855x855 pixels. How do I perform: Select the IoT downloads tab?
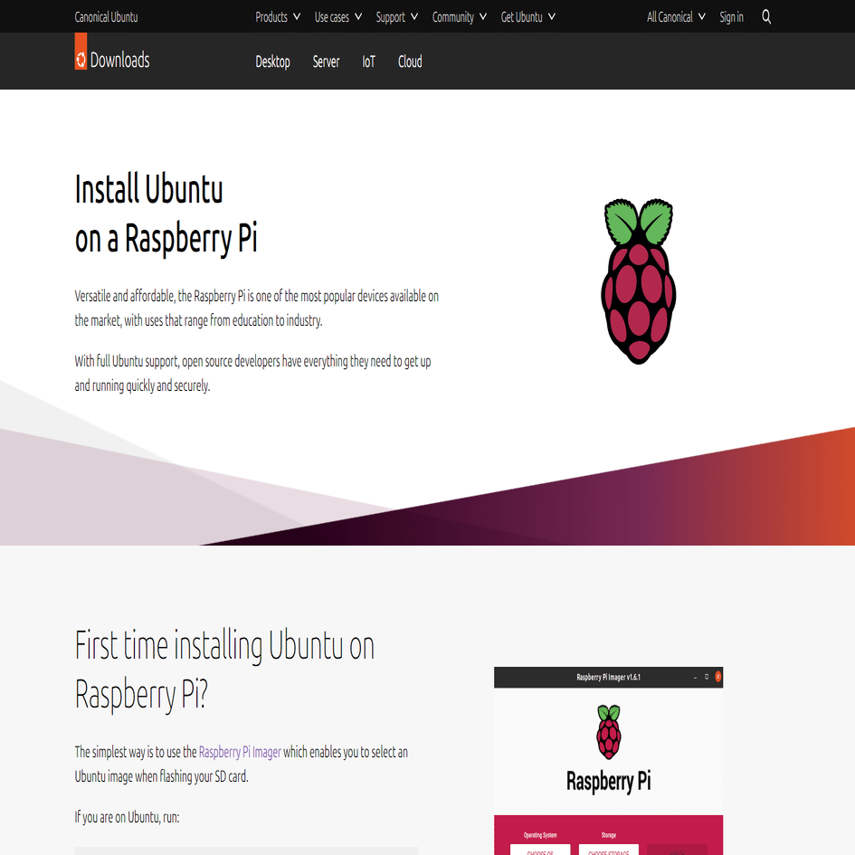368,62
